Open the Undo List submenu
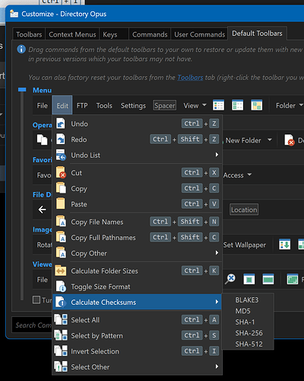Screen dimensions: 304x381 tap(217, 155)
